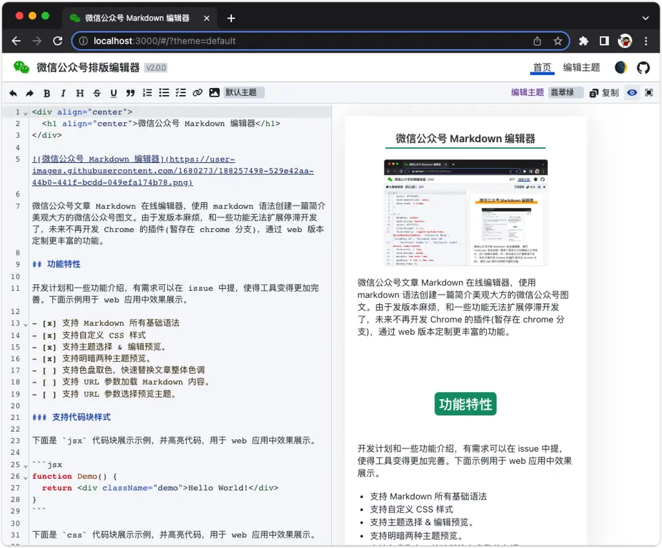Open browser profile avatar
Viewport: 662px width, 548px height.
click(x=625, y=41)
